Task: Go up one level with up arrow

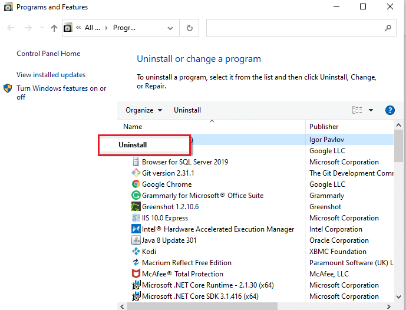Action: [x=54, y=28]
